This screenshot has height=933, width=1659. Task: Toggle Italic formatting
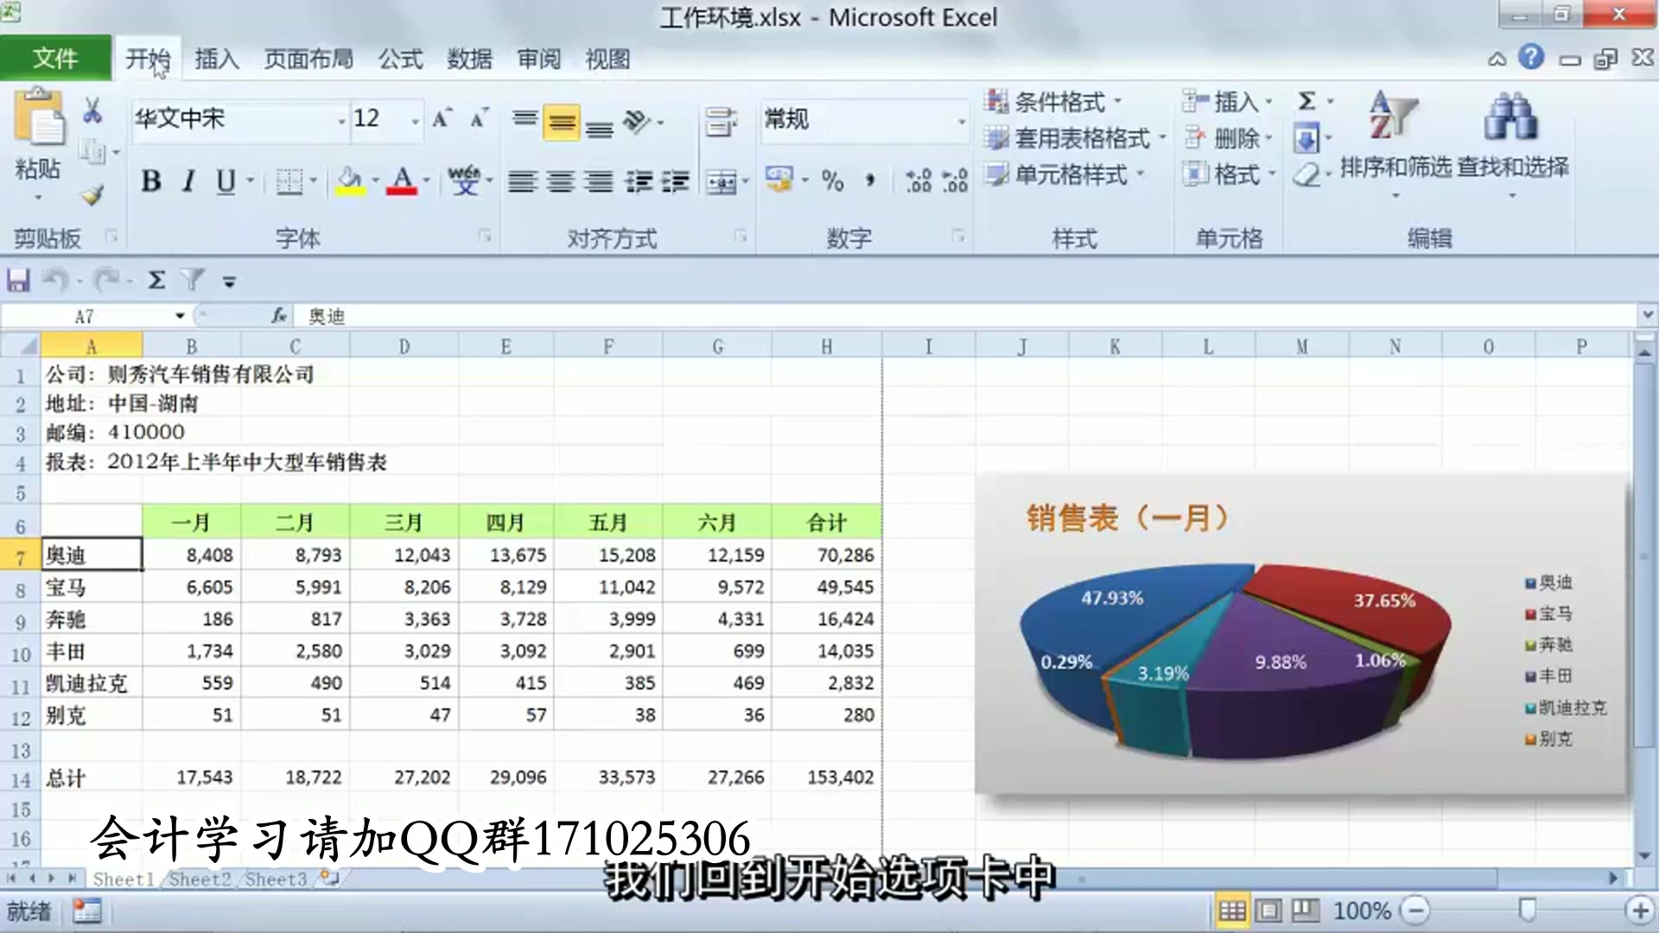(x=188, y=181)
